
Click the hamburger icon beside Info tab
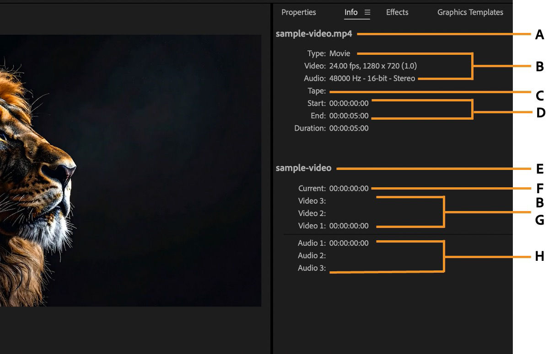(x=366, y=12)
